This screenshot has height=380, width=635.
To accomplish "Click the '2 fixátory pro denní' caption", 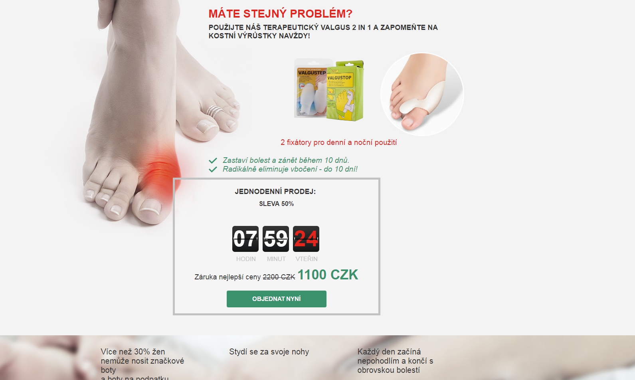I will [338, 142].
